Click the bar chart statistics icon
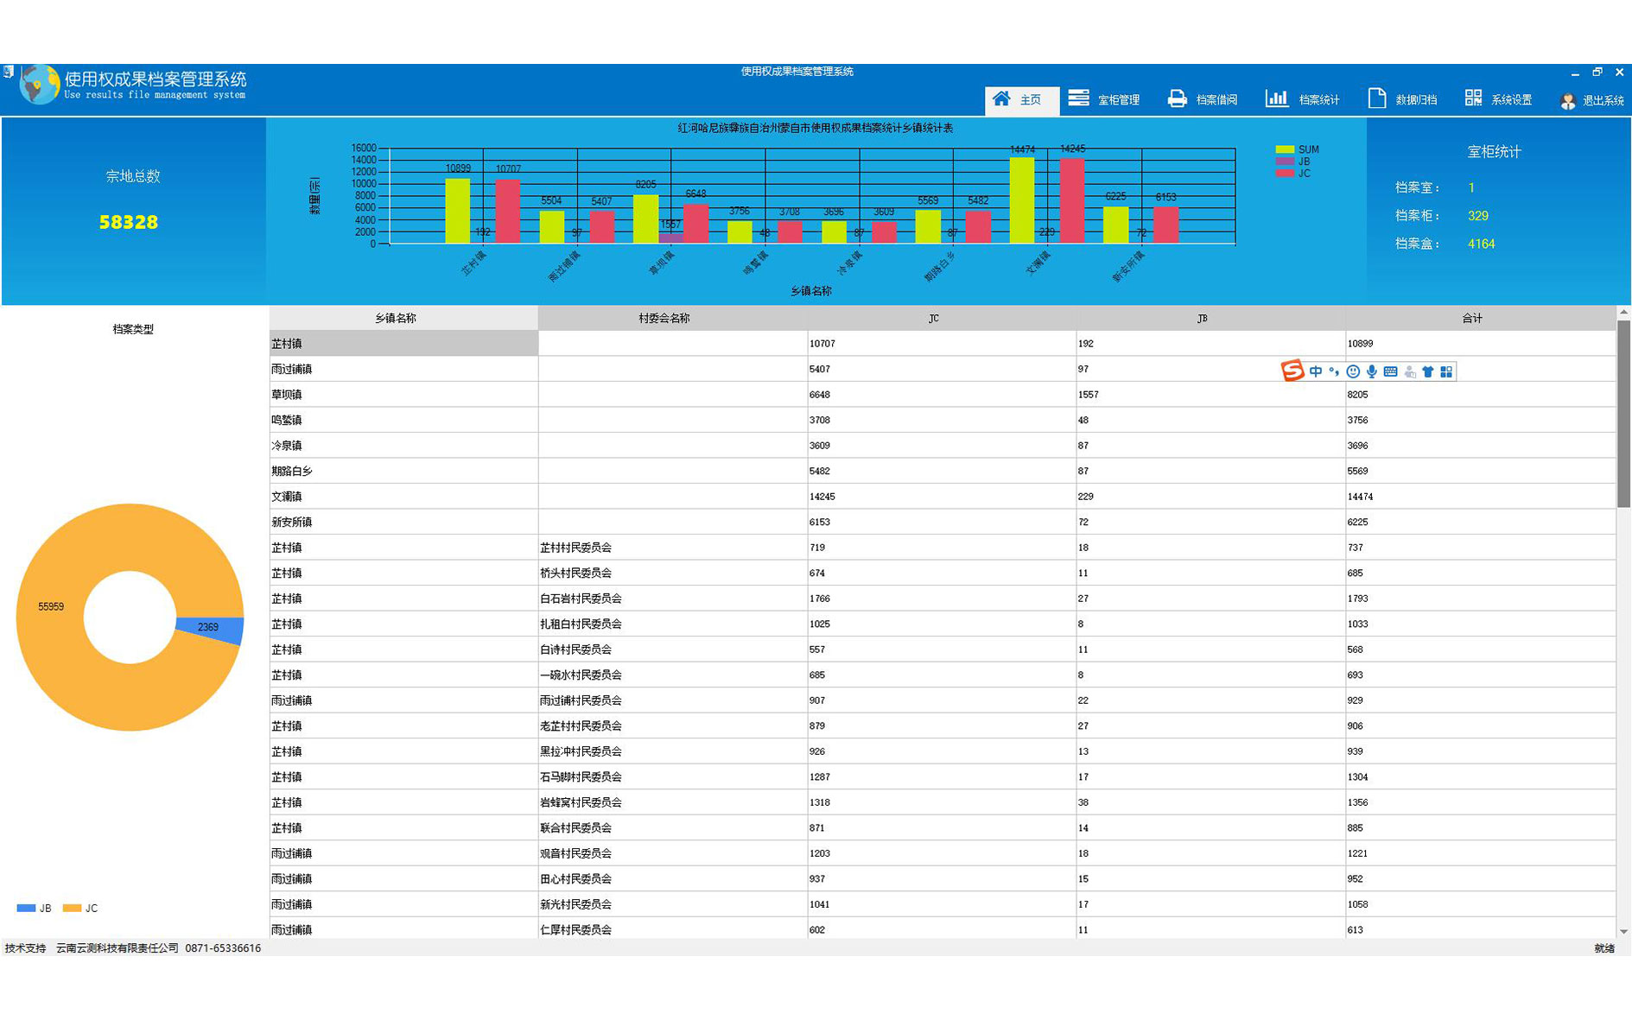Image resolution: width=1632 pixels, height=1020 pixels. (1276, 98)
